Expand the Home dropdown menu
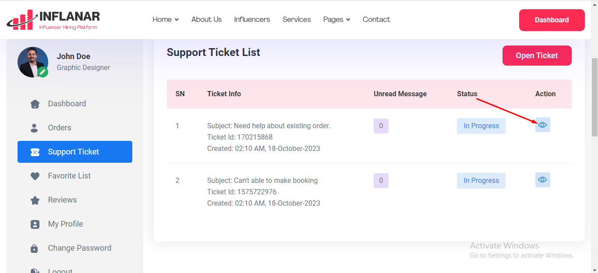This screenshot has height=273, width=598. click(x=166, y=20)
